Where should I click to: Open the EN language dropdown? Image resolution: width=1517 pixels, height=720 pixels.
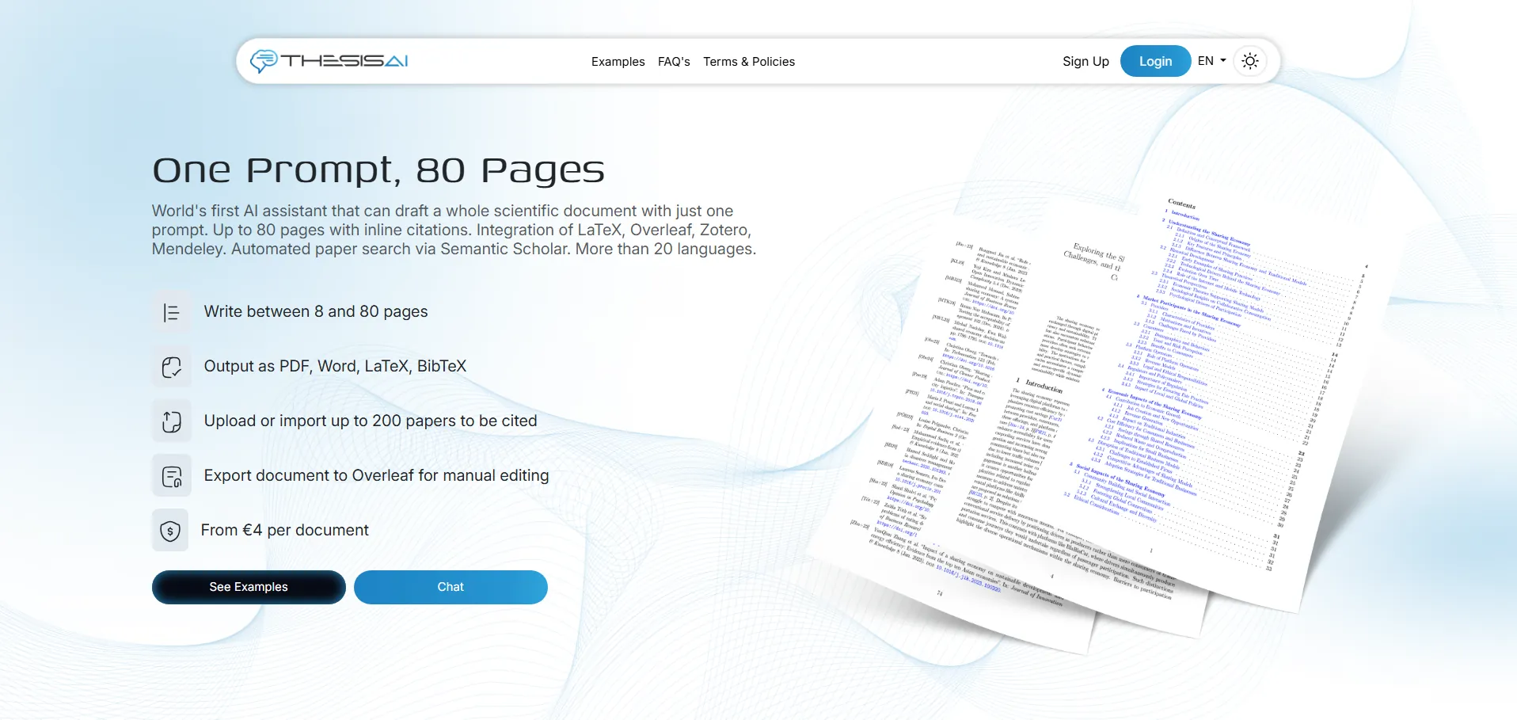click(x=1211, y=61)
